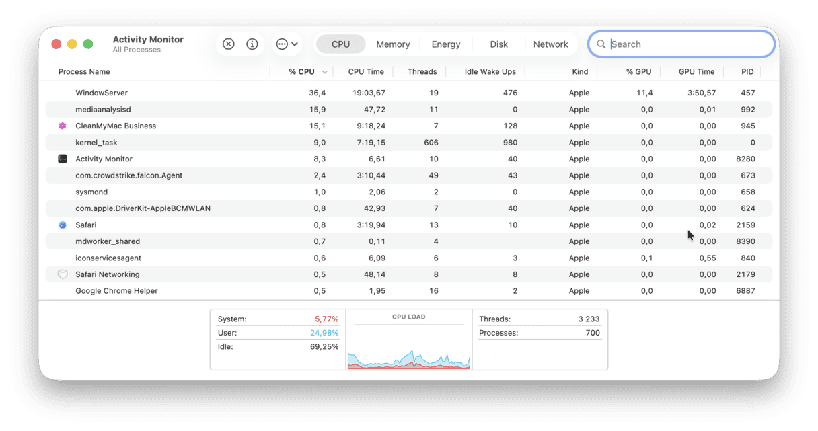Click the CleanMyMac Business app icon
Image resolution: width=818 pixels, height=431 pixels.
point(63,126)
